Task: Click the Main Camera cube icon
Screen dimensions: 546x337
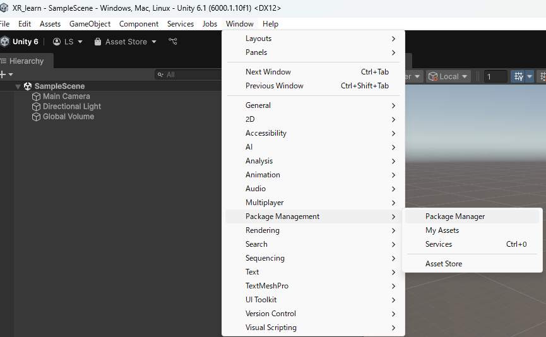Action: pyautogui.click(x=36, y=97)
